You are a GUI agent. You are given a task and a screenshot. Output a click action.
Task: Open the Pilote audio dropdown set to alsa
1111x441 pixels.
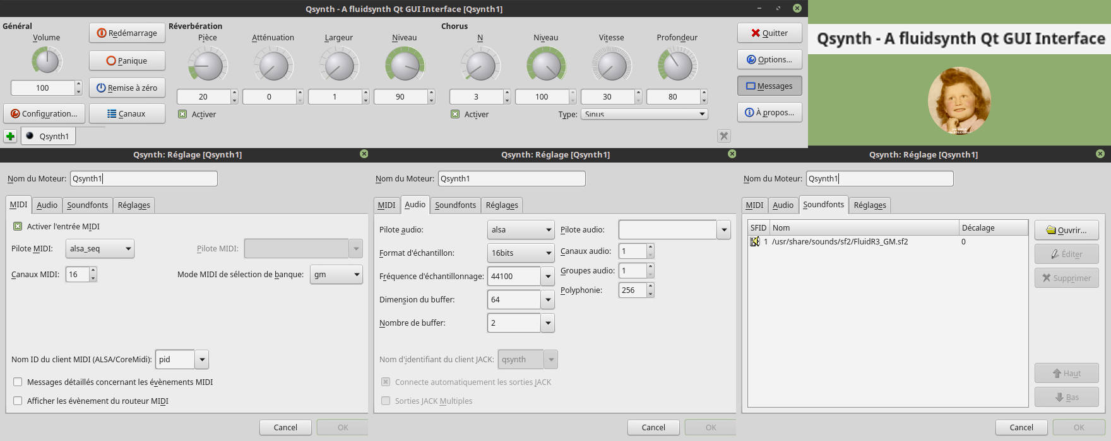point(521,229)
